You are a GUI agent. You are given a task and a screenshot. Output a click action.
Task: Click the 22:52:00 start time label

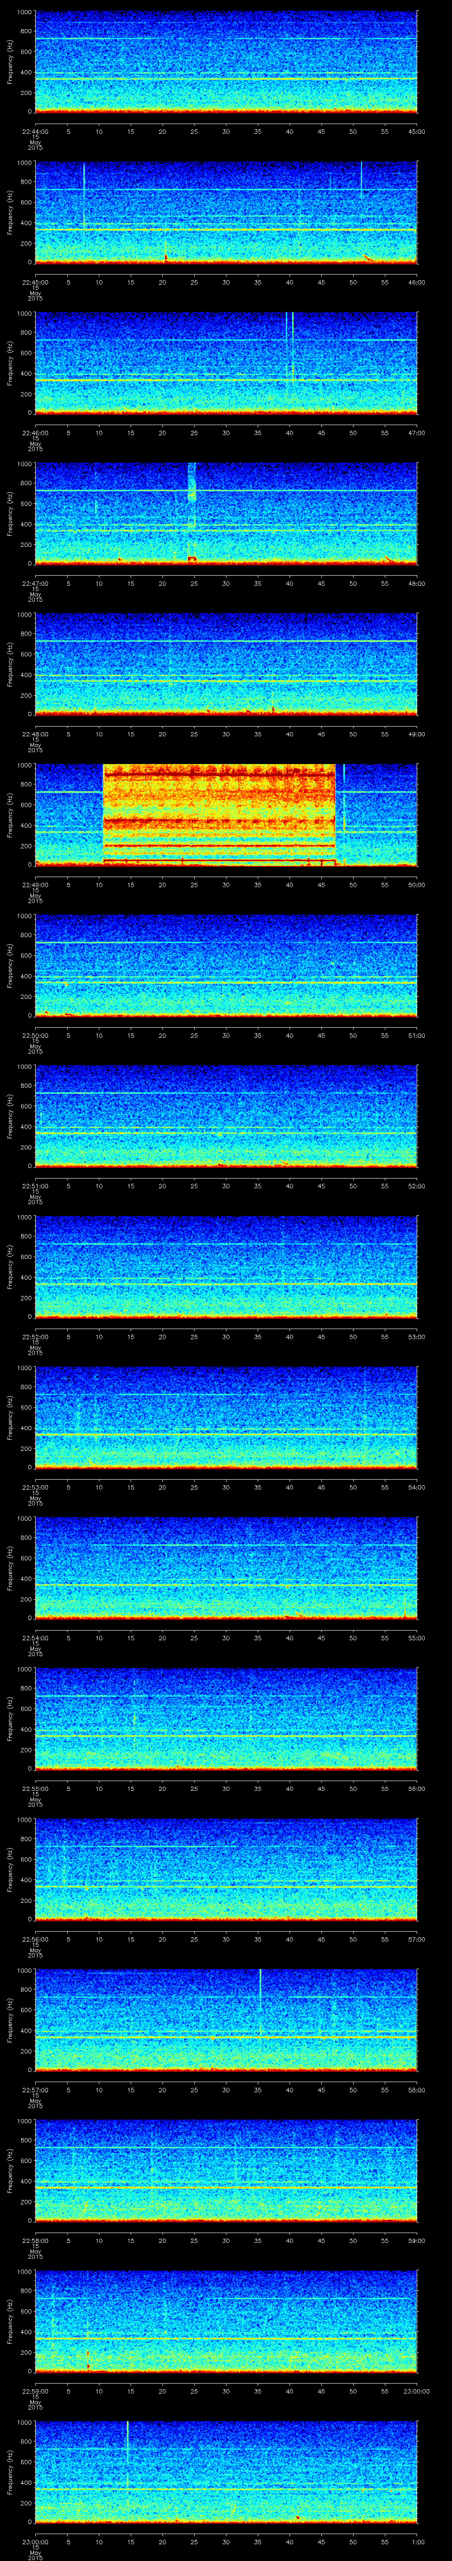pos(35,1336)
